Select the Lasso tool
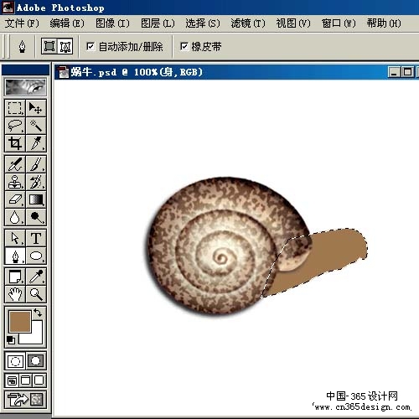 tap(15, 126)
